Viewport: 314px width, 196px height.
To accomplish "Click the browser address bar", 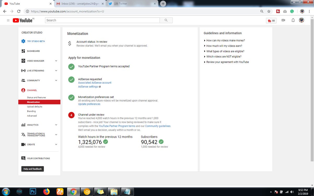I will pos(141,11).
